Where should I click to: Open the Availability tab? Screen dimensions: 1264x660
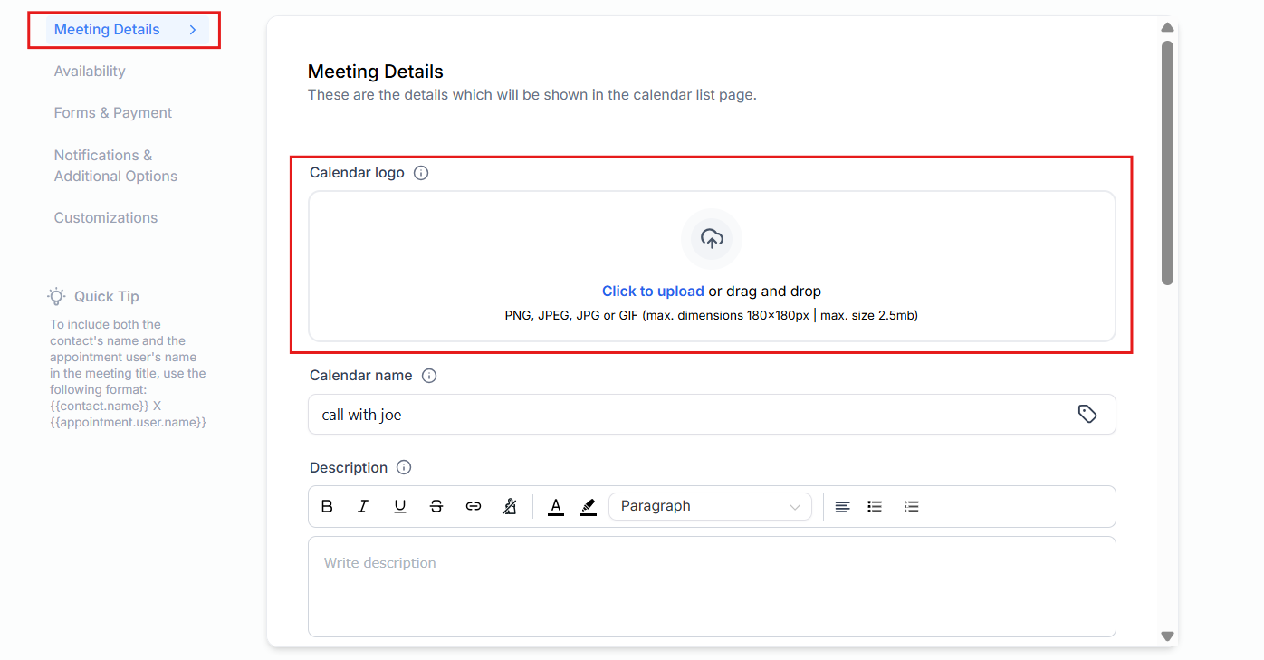pos(90,72)
